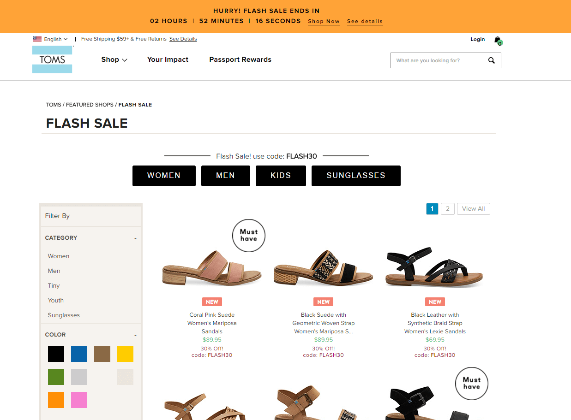Go to Featured Shops breadcrumb

click(x=90, y=105)
